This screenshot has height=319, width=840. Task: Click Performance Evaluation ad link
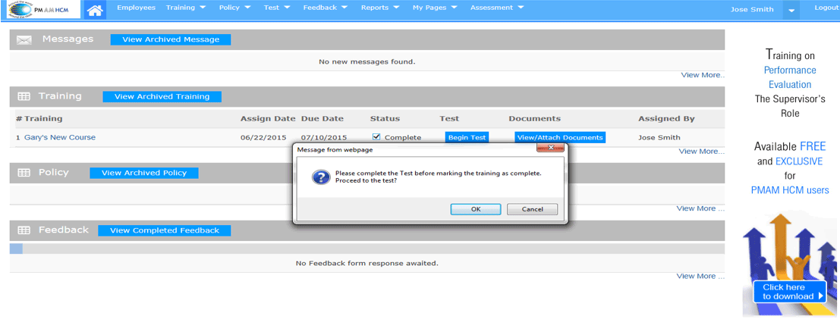[790, 77]
